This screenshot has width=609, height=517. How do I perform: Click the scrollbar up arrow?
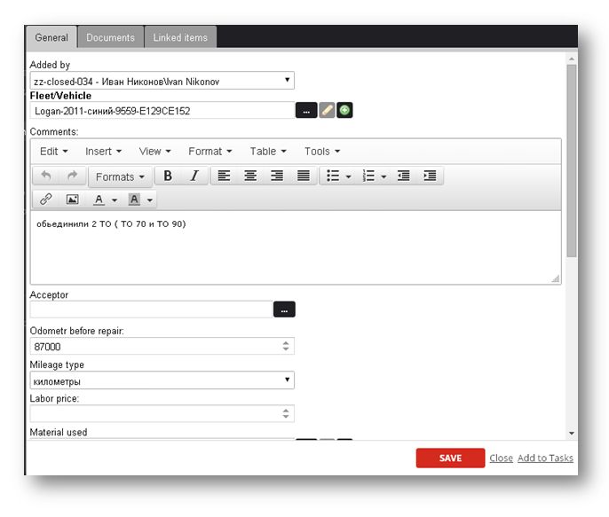572,59
